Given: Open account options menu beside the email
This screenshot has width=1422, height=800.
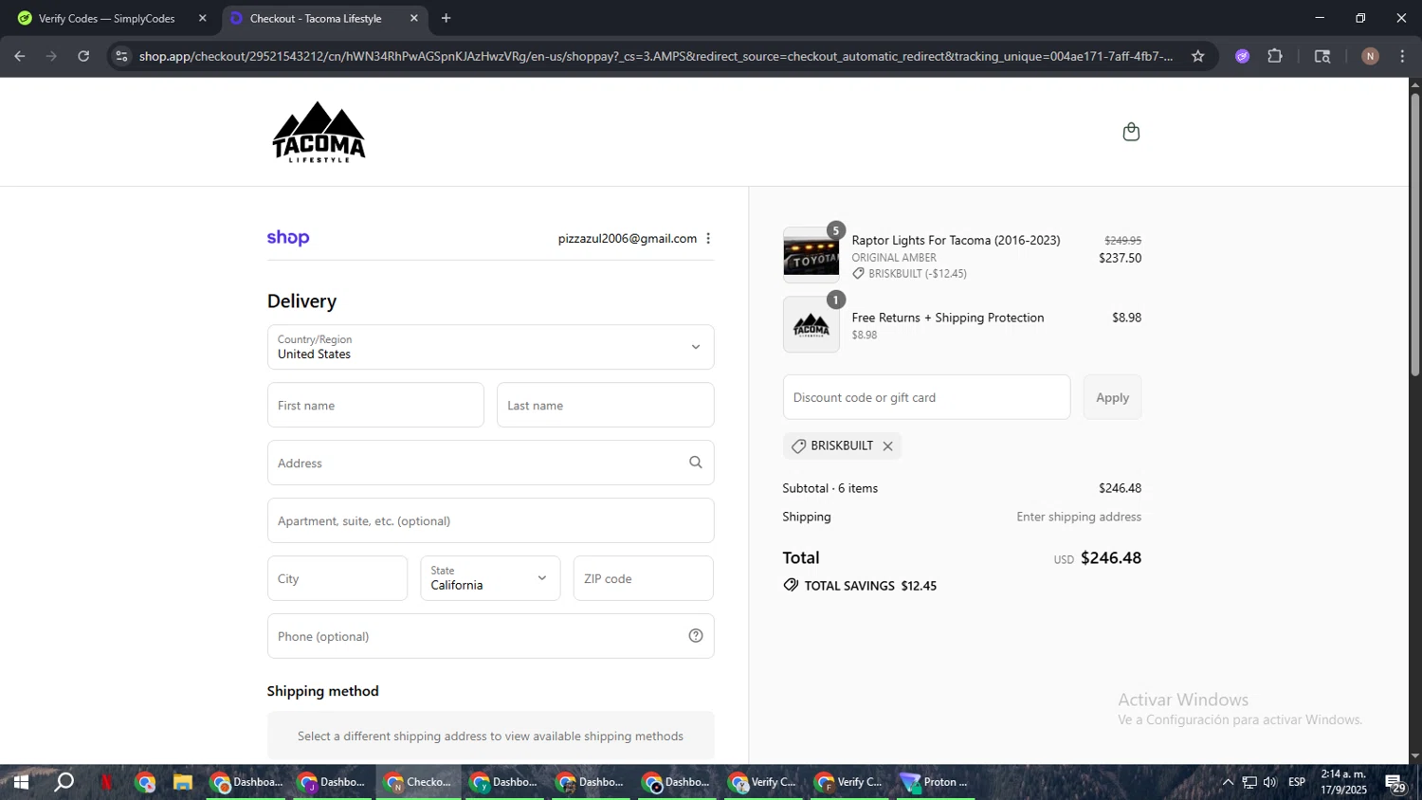Looking at the screenshot, I should pos(708,239).
